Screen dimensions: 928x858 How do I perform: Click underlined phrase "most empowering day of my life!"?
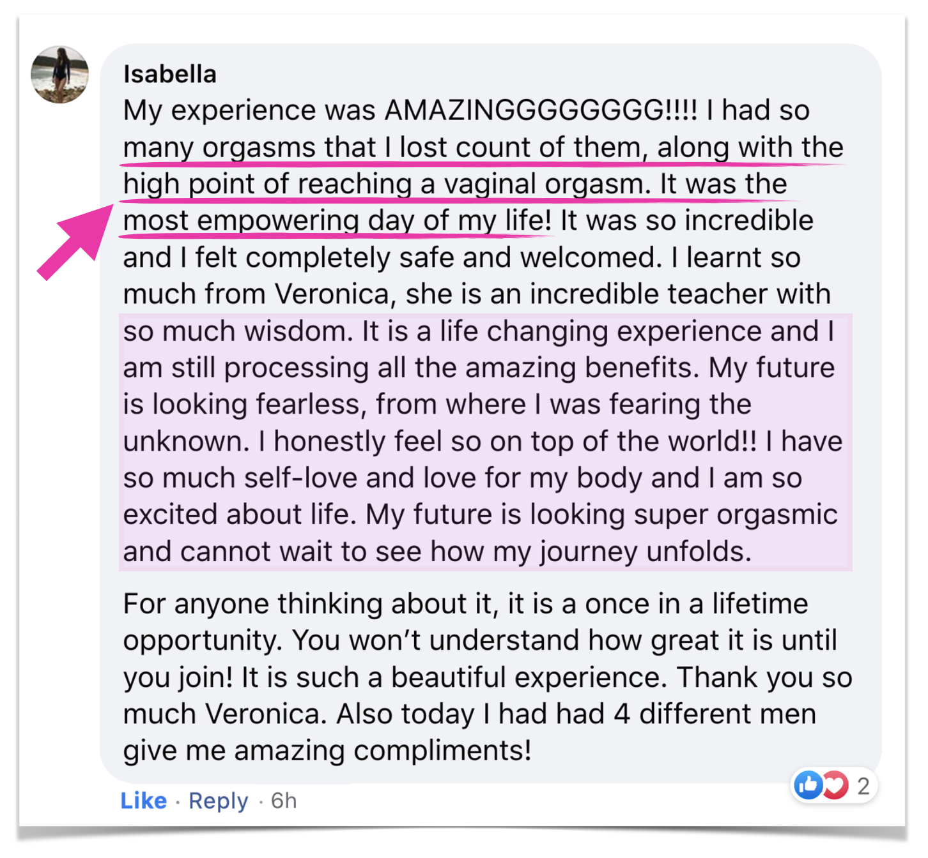337,221
